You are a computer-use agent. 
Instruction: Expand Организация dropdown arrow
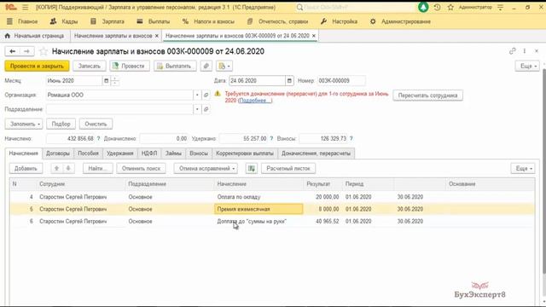click(x=197, y=95)
